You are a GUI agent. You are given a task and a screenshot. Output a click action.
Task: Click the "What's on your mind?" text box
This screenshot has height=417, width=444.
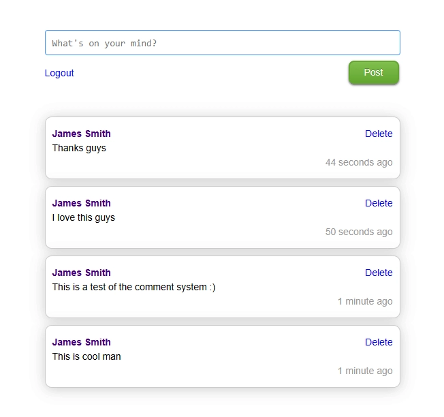point(222,43)
